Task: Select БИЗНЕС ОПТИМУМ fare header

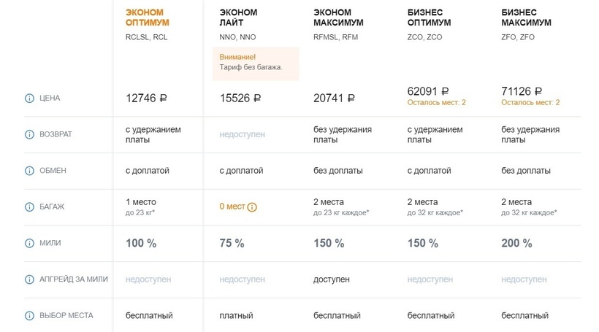Action: pyautogui.click(x=429, y=18)
